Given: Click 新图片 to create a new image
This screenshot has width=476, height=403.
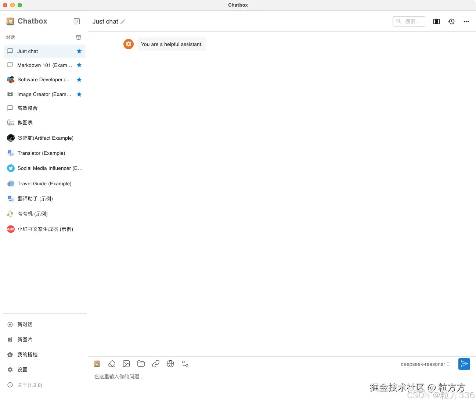Looking at the screenshot, I should coord(25,339).
